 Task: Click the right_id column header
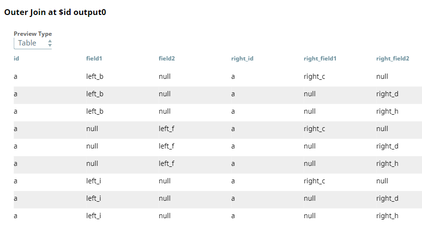pyautogui.click(x=242, y=59)
